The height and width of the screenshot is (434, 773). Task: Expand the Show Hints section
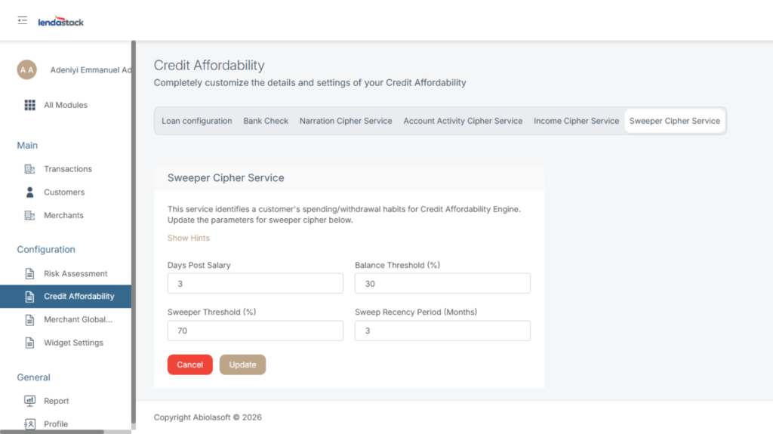(x=189, y=239)
